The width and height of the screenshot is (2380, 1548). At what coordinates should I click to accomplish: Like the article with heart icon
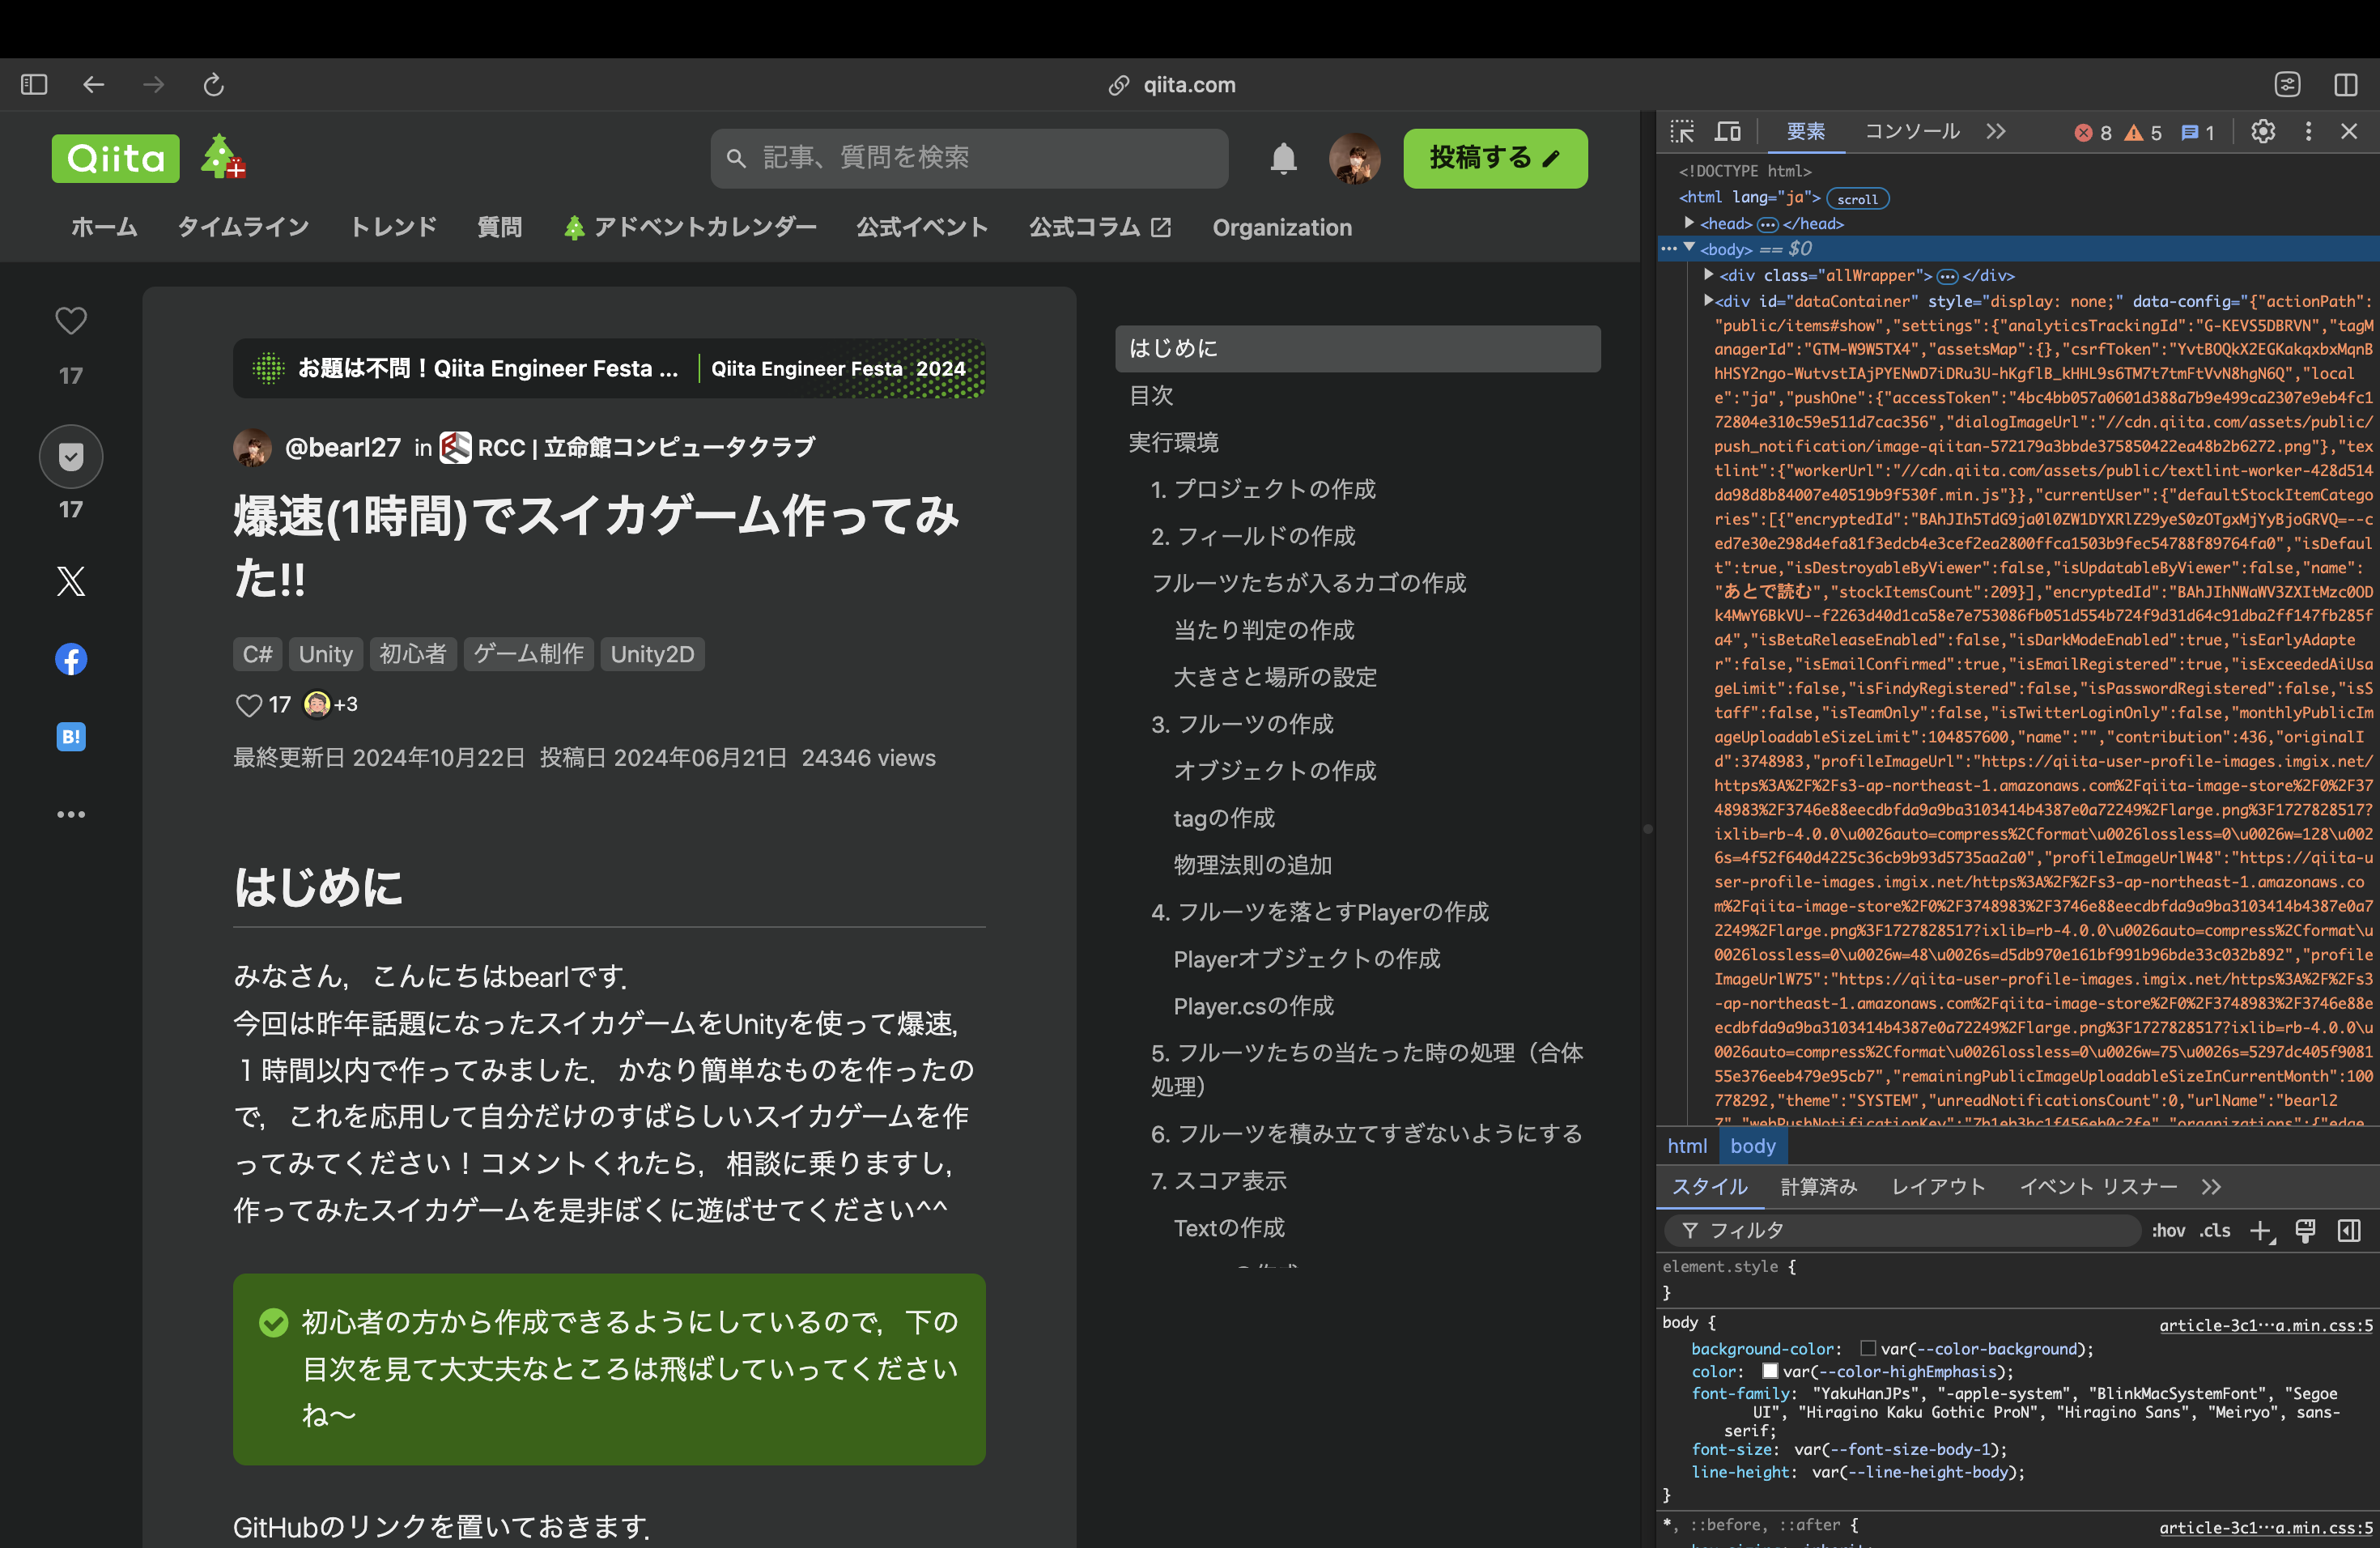70,321
